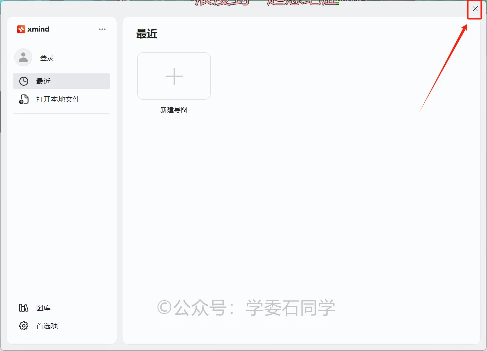Click the document icon beside 打开本地文件

point(23,99)
